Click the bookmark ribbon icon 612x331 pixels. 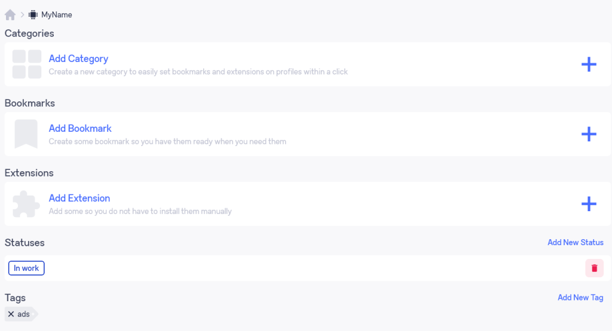coord(26,134)
